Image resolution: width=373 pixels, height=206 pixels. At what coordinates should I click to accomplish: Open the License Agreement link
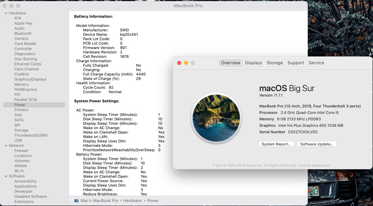[x=314, y=166]
